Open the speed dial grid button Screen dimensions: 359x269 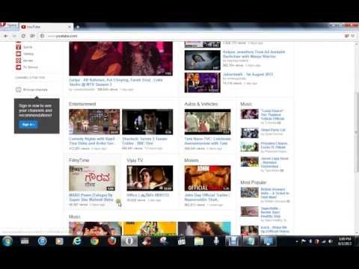point(32,36)
